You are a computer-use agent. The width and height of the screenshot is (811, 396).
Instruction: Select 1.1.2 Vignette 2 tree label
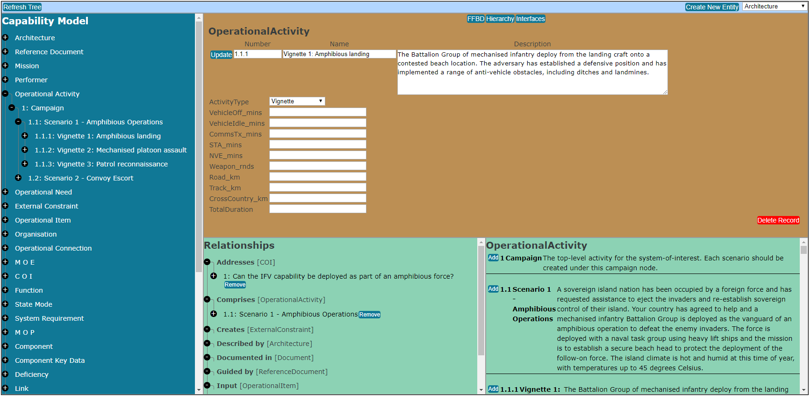coord(110,150)
